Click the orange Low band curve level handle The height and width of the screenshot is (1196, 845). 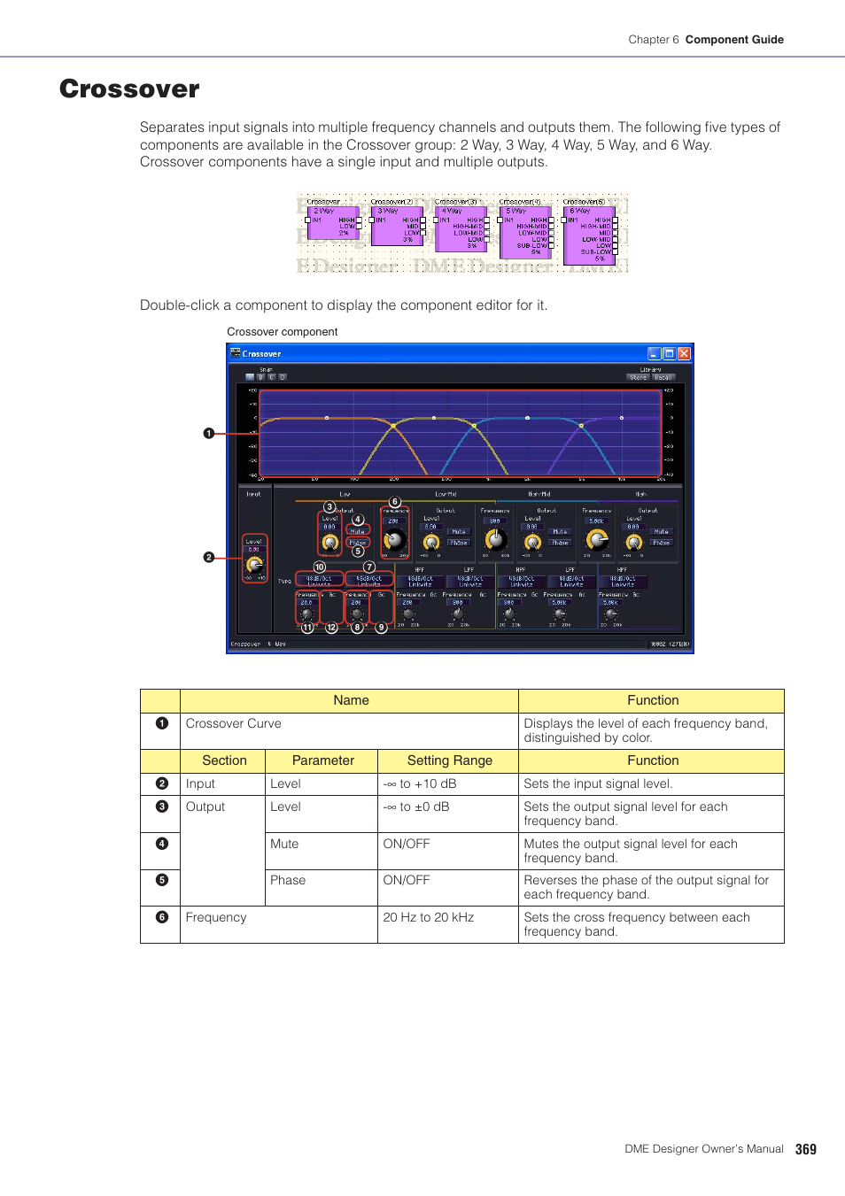(x=327, y=418)
